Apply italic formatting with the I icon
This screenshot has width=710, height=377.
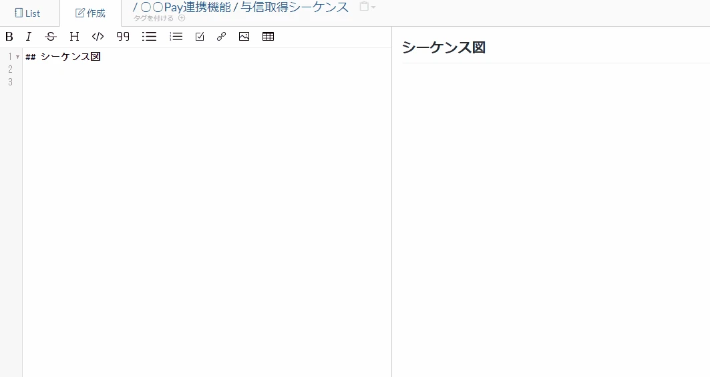29,37
